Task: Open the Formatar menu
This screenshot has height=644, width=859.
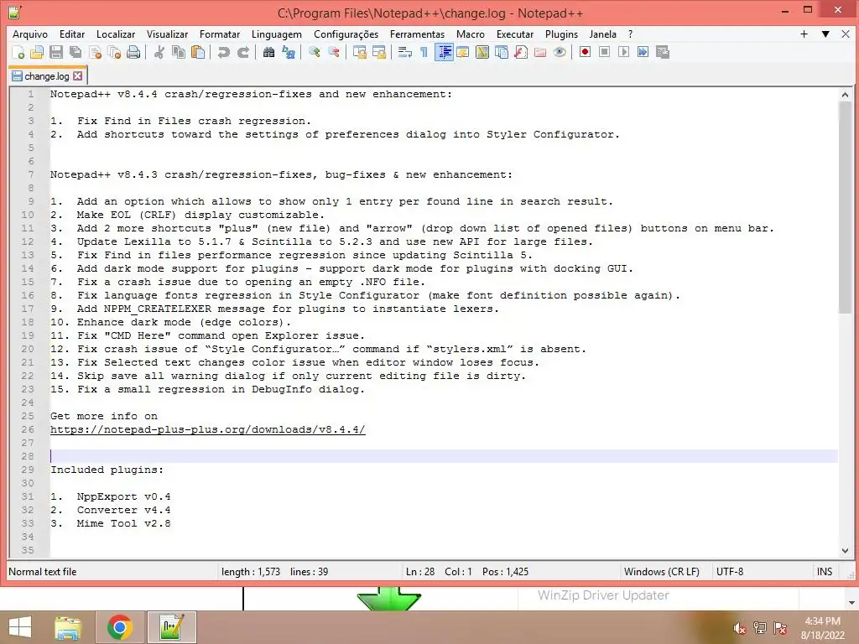Action: (x=220, y=34)
